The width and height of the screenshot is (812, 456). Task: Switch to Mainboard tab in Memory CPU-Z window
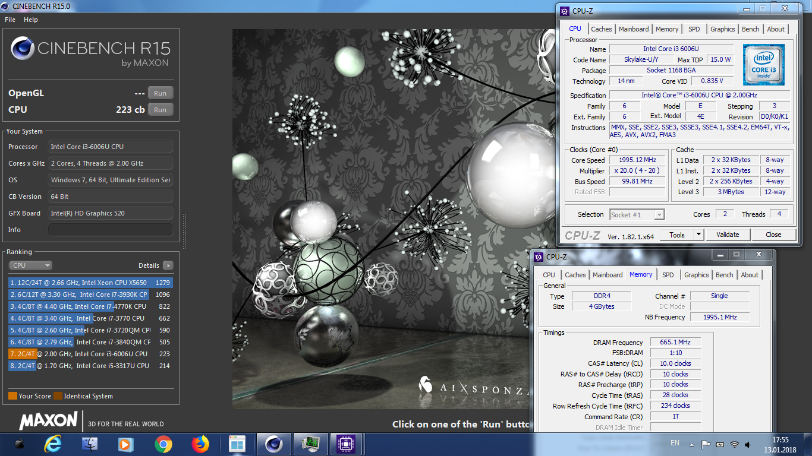(608, 275)
